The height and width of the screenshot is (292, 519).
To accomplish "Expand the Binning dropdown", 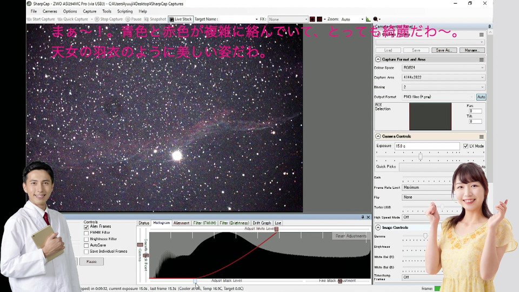I will (x=443, y=87).
